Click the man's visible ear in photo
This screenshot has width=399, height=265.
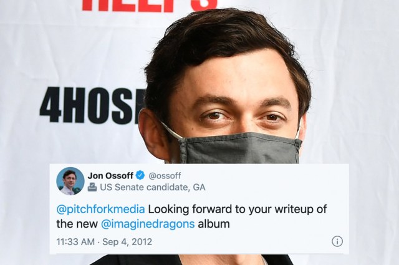tap(153, 135)
